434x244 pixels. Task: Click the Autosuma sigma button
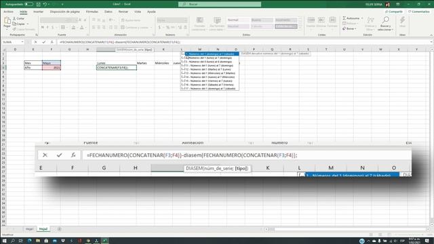[x=351, y=18]
